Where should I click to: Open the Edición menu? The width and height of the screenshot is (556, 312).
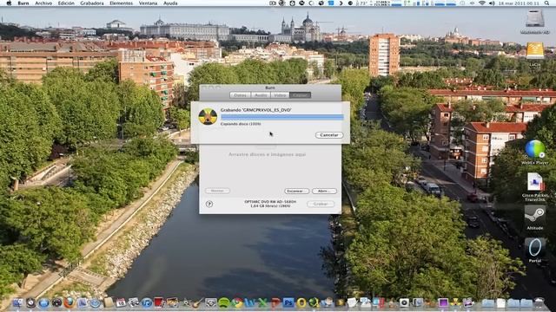(x=66, y=3)
